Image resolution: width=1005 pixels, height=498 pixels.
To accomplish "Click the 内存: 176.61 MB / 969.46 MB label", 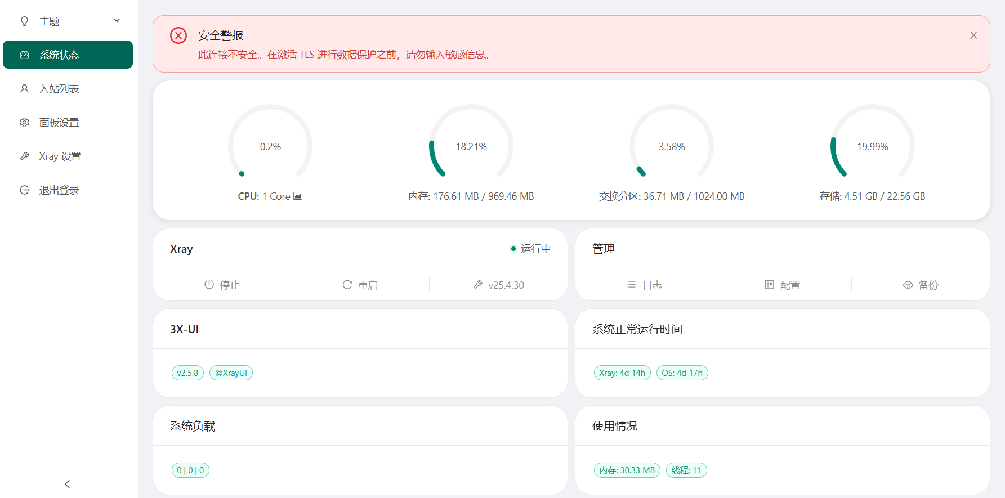I will 471,196.
